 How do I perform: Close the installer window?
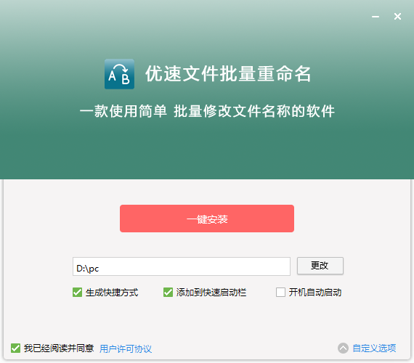(397, 17)
